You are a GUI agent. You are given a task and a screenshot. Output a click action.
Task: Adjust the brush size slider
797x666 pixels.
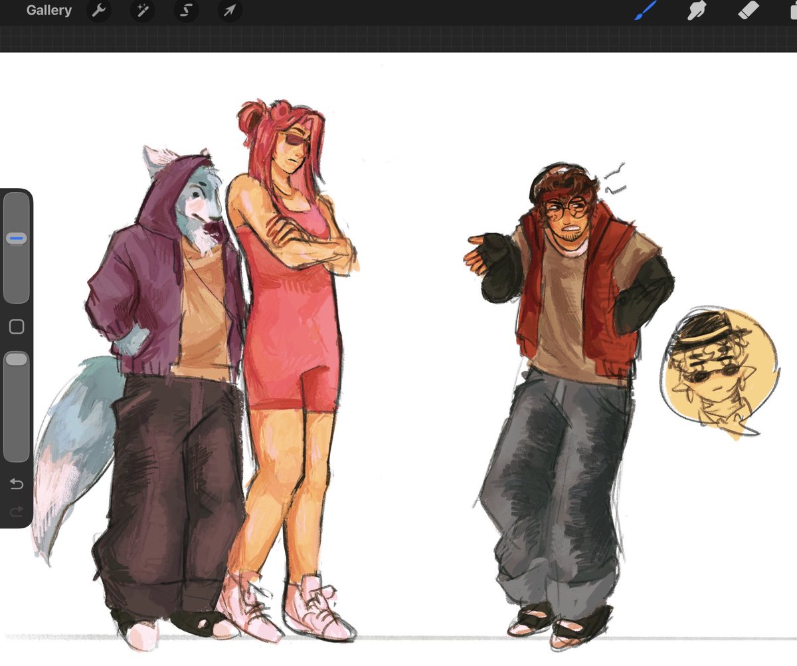pyautogui.click(x=17, y=248)
